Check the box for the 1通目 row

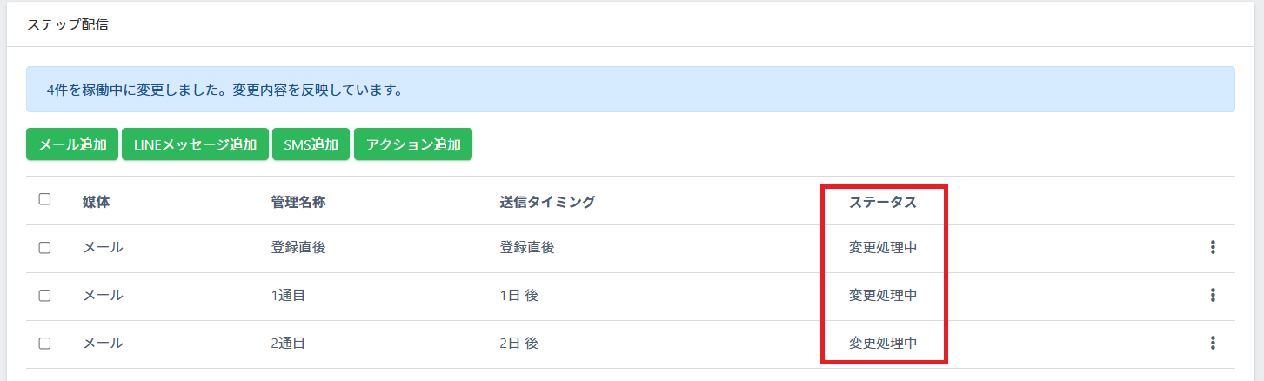pyautogui.click(x=44, y=296)
